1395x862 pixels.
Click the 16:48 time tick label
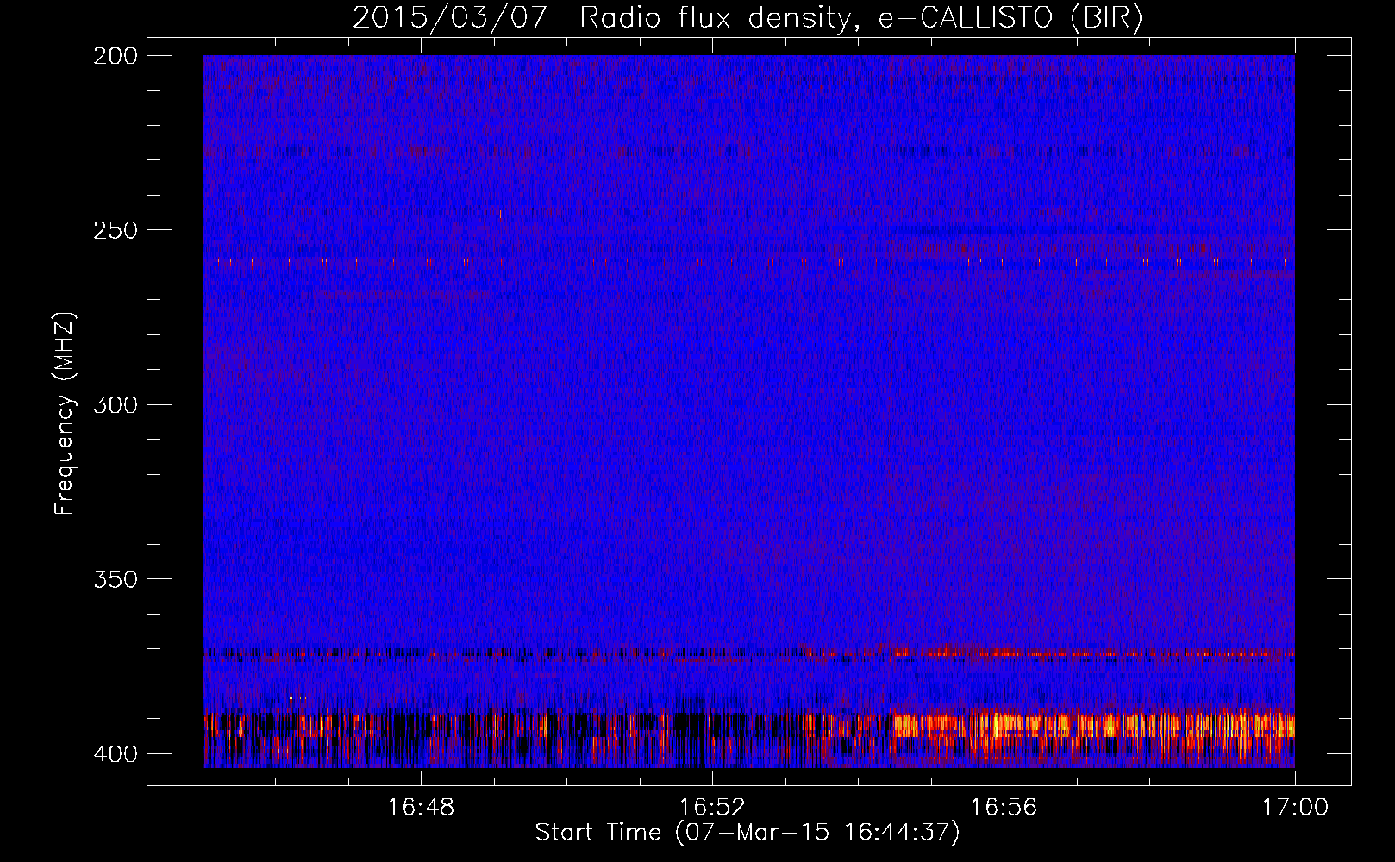pyautogui.click(x=421, y=807)
